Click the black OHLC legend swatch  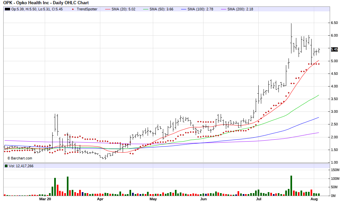(x=7, y=9)
